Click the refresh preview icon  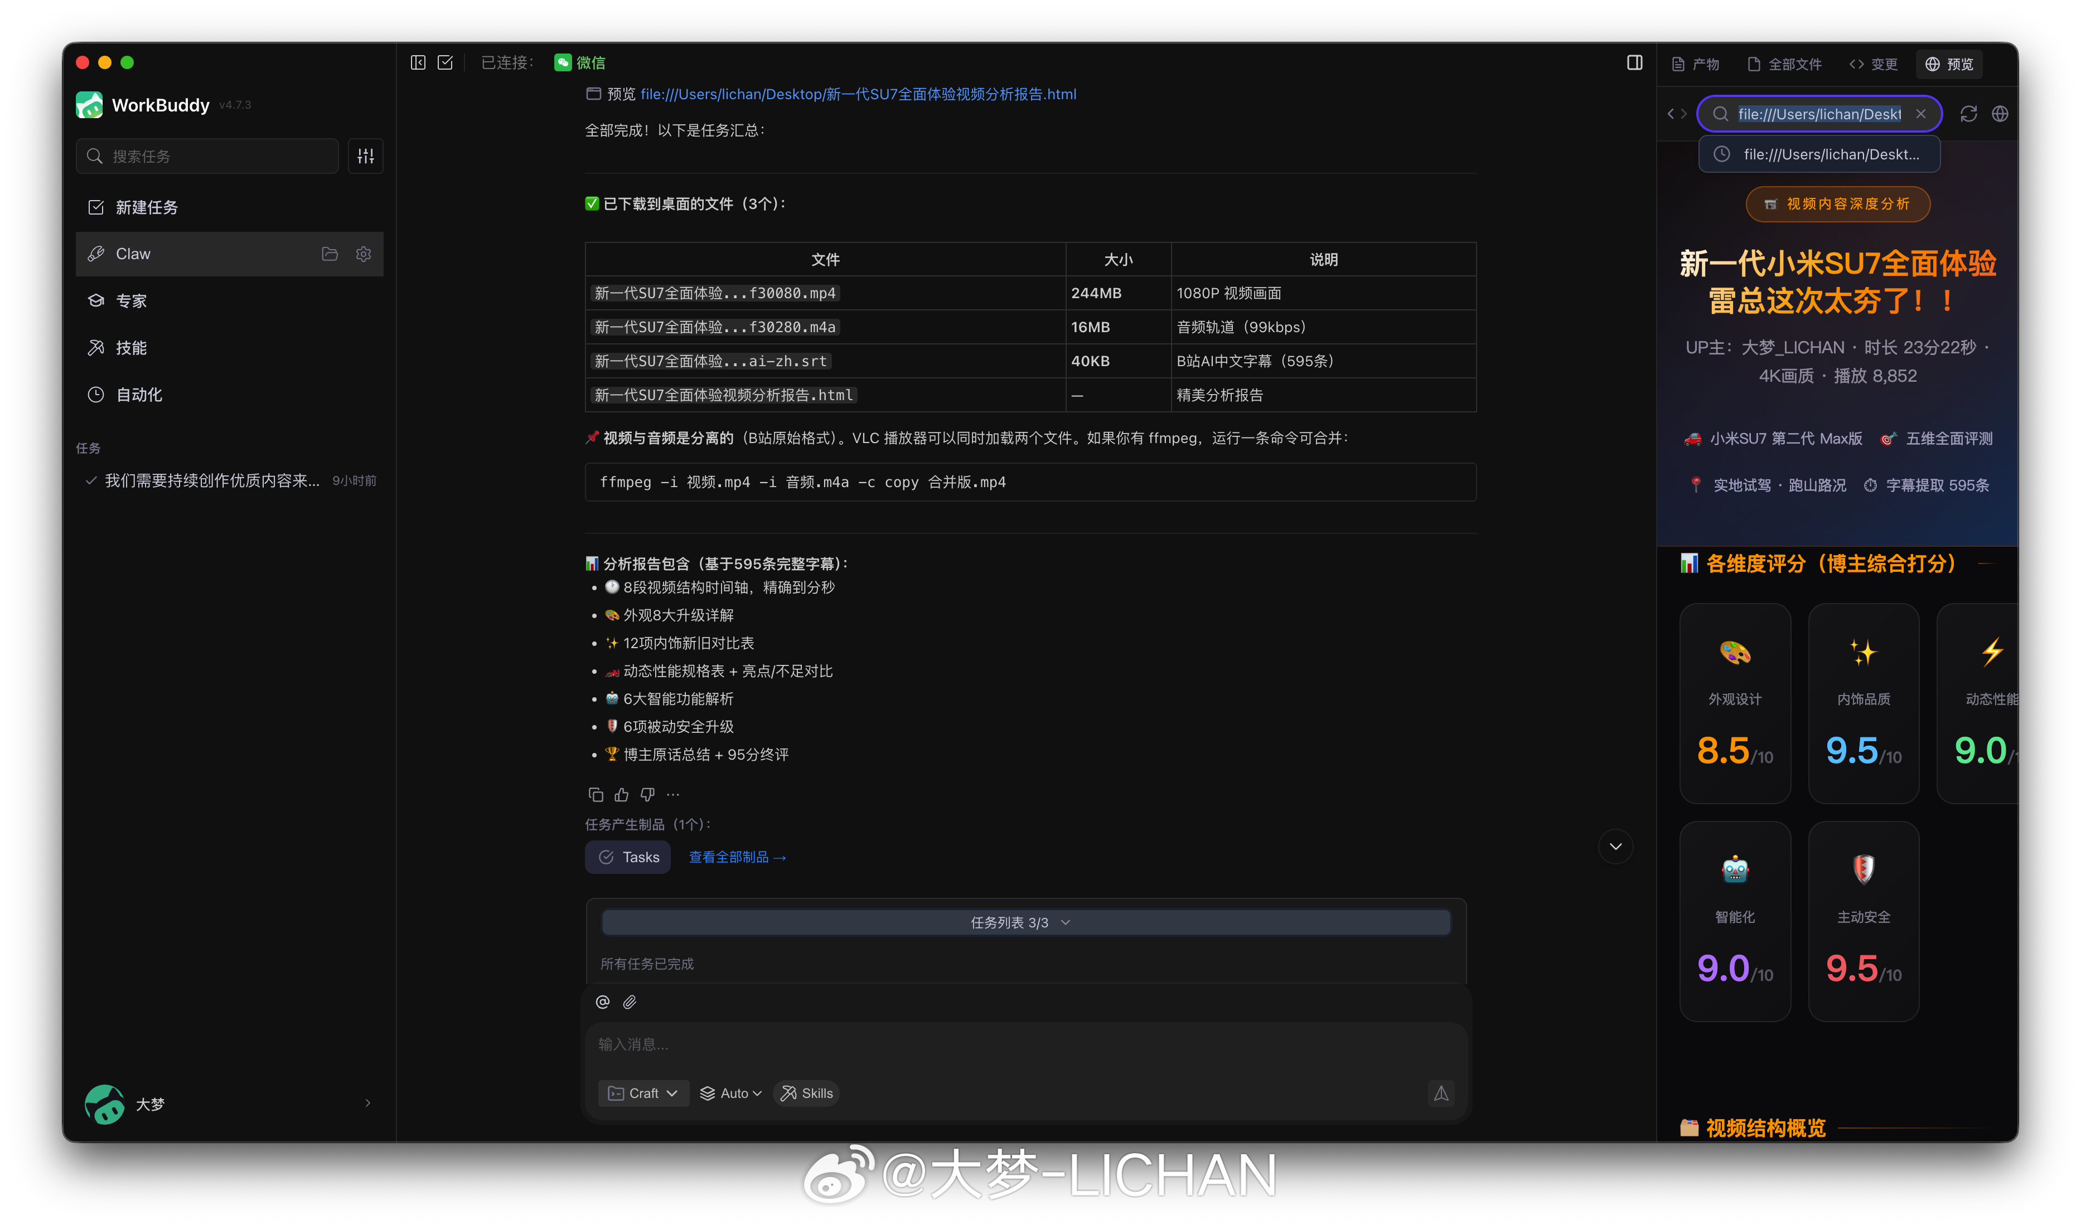pos(1969,114)
